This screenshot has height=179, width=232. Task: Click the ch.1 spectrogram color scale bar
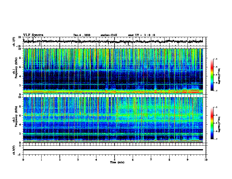point(212,75)
